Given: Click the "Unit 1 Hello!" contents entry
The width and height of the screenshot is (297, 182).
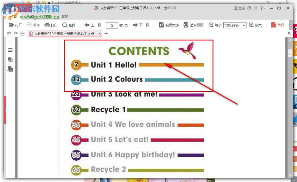Looking at the screenshot, I should click(x=114, y=65).
